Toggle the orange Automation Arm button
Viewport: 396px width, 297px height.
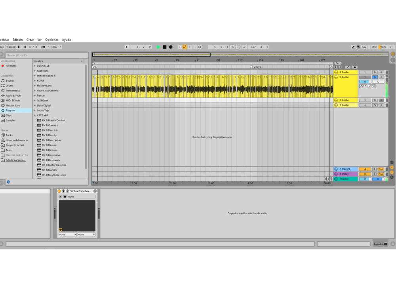185,47
